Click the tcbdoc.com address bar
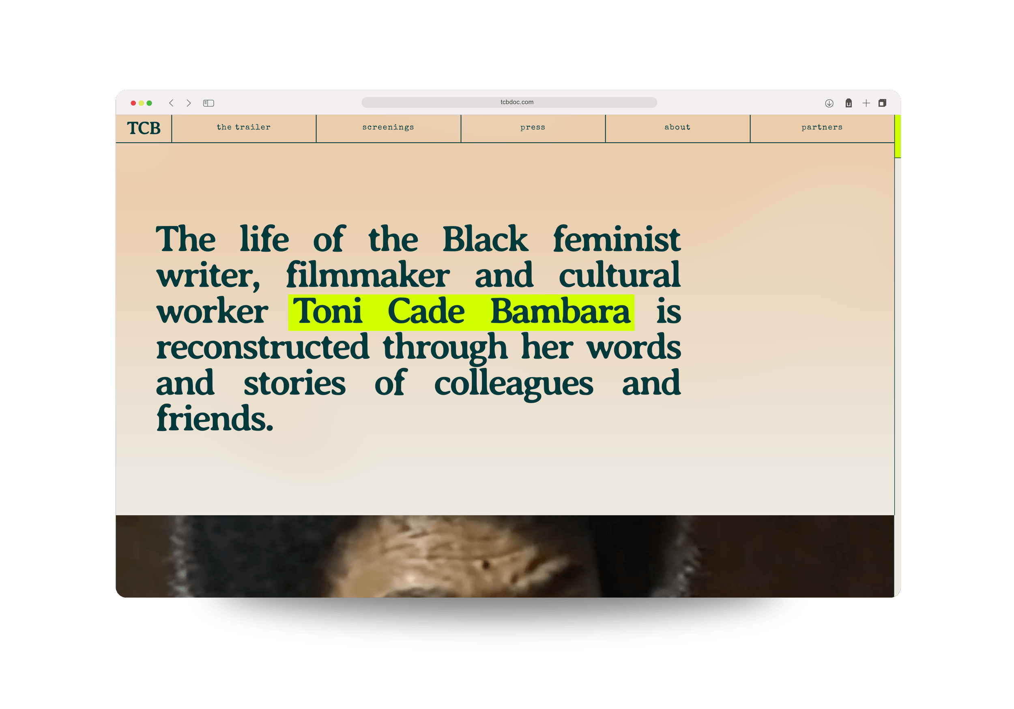This screenshot has width=1014, height=709. pos(509,103)
